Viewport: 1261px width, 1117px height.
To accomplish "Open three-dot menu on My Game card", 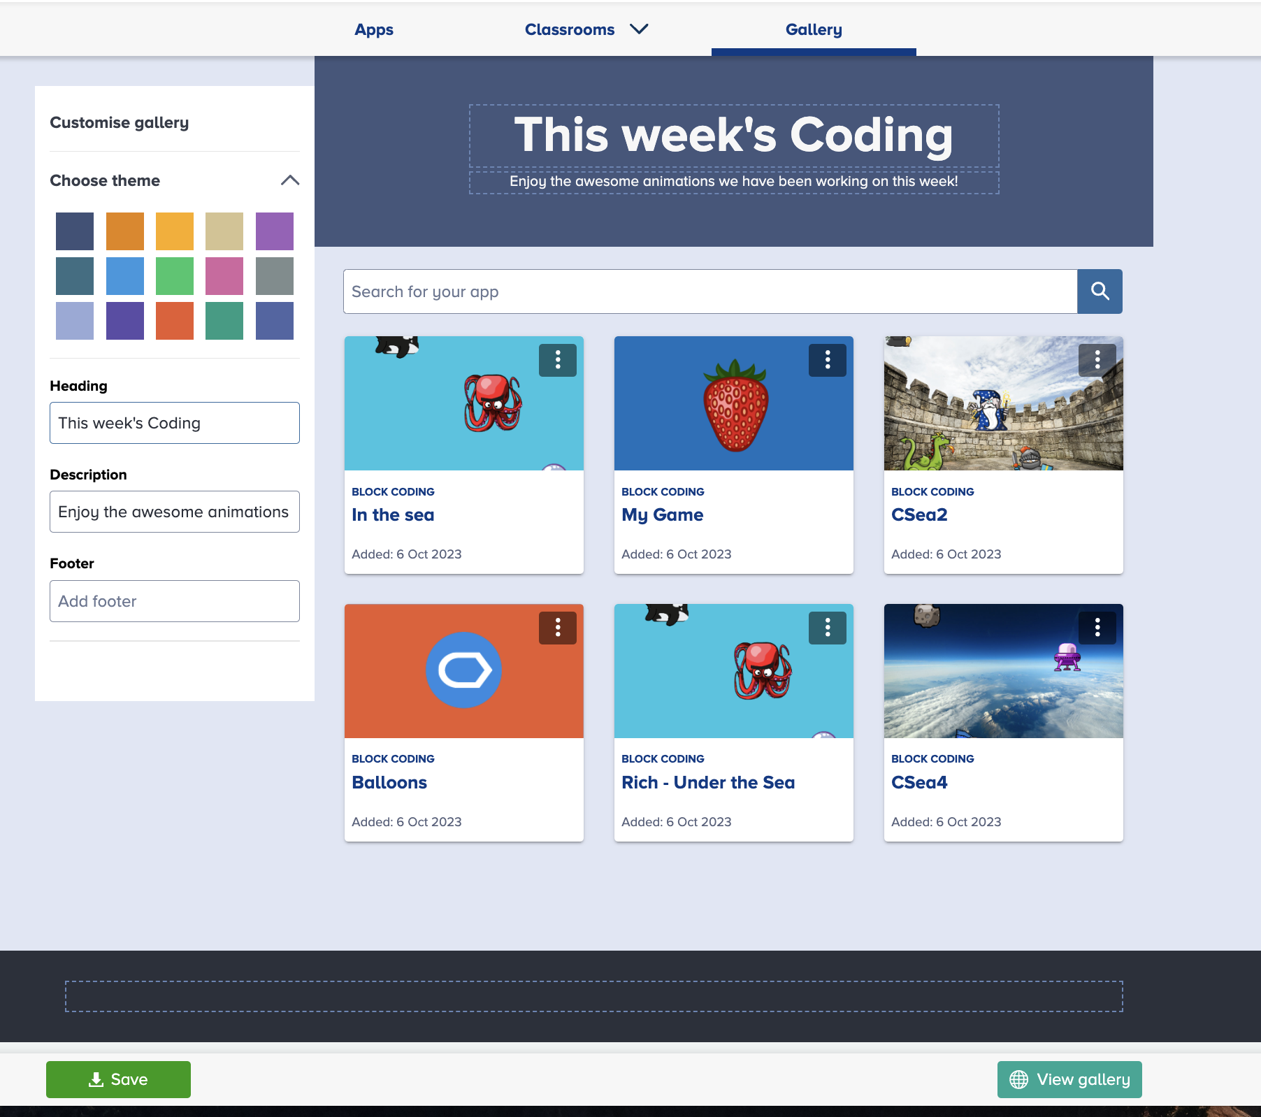I will pos(827,360).
